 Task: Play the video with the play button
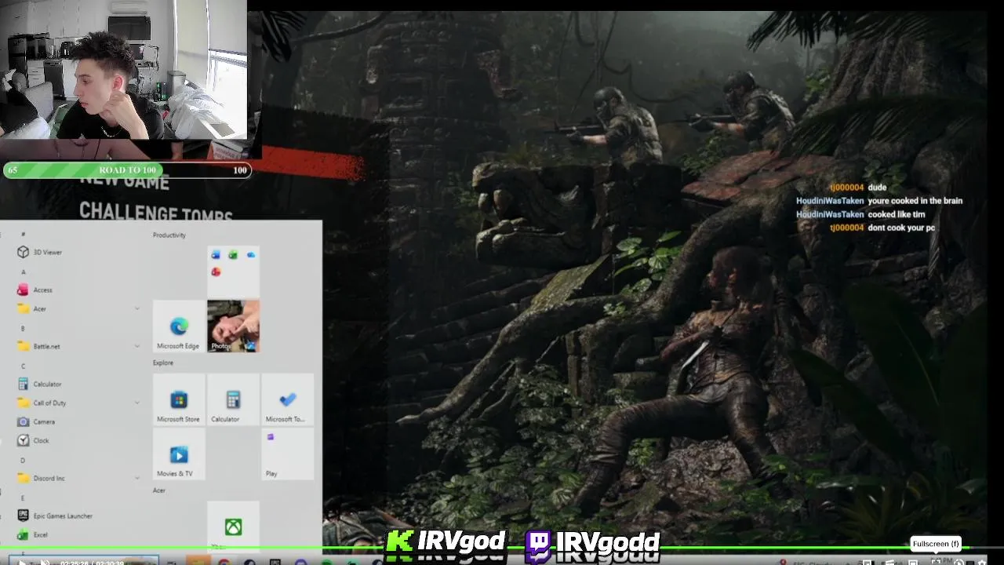coord(21,562)
